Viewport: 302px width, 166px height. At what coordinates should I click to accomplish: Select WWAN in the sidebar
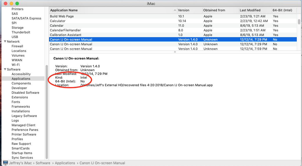17,60
